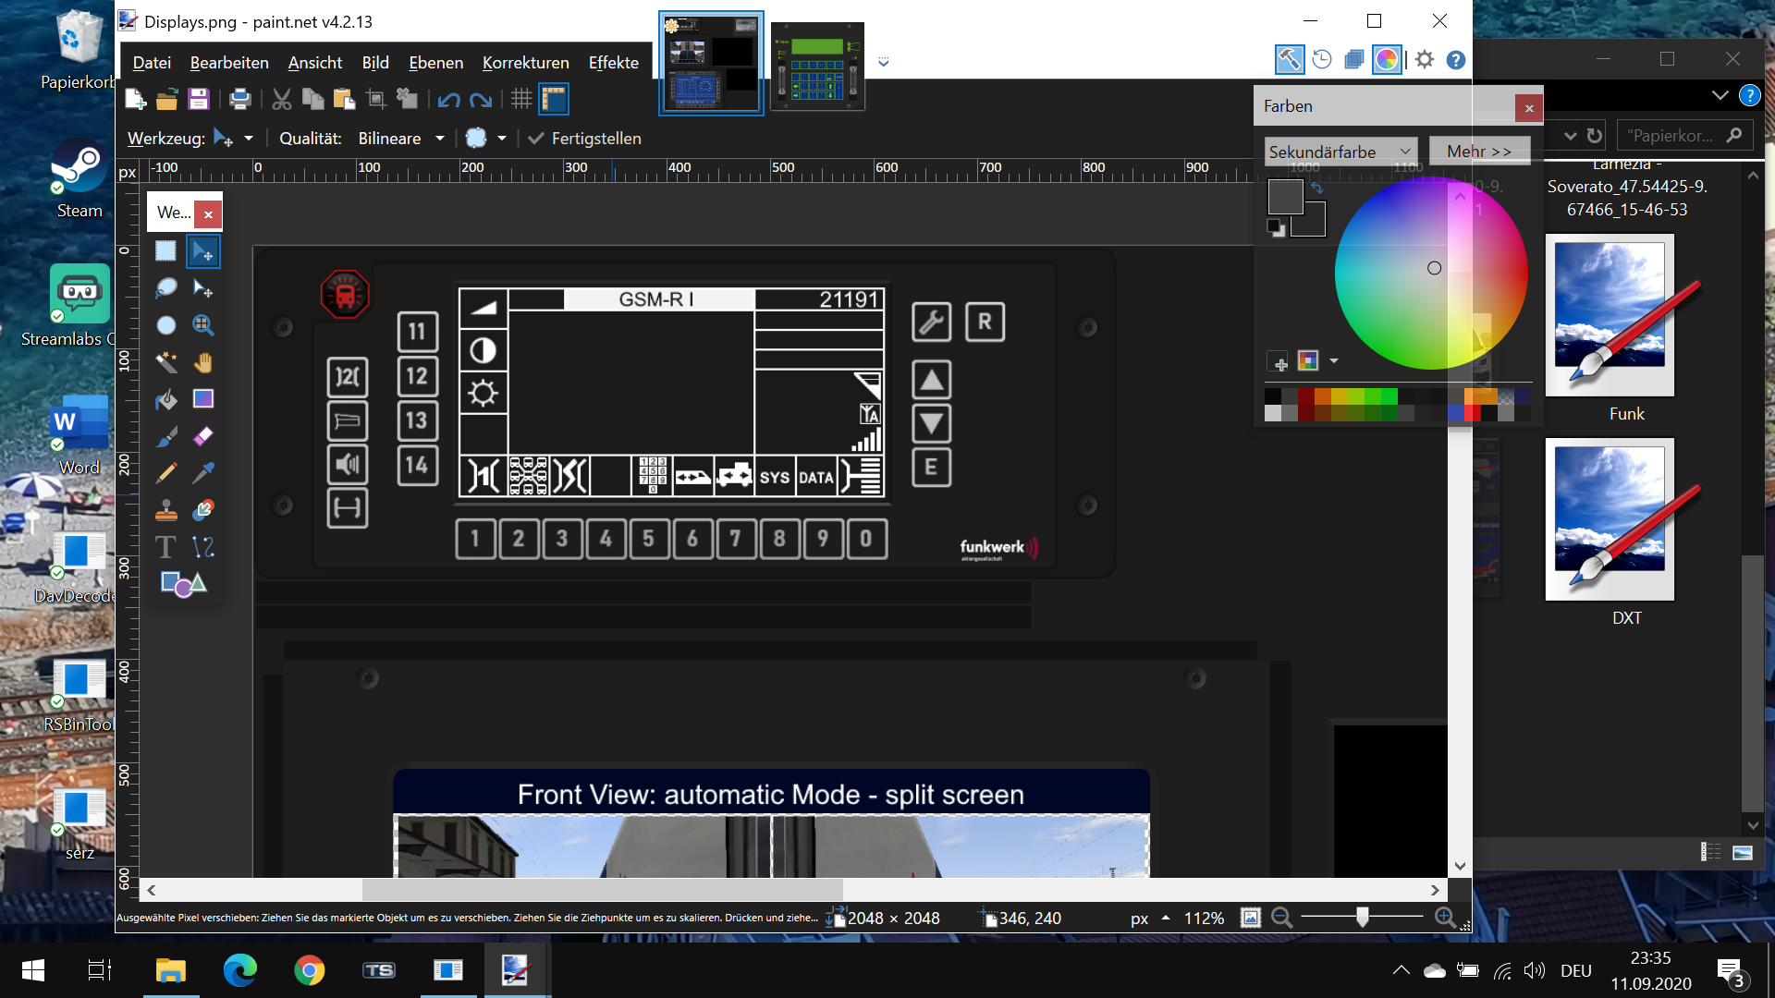Click Fertigstellen to finish the move
This screenshot has width=1775, height=998.
pyautogui.click(x=584, y=139)
